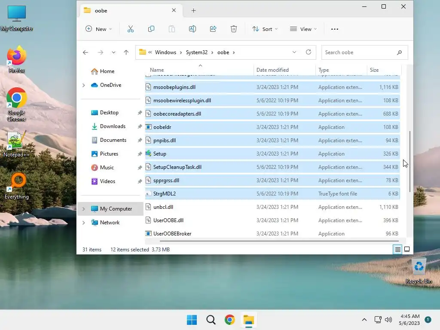Click the Delete trash icon
Viewport: 440px width, 330px height.
(233, 29)
